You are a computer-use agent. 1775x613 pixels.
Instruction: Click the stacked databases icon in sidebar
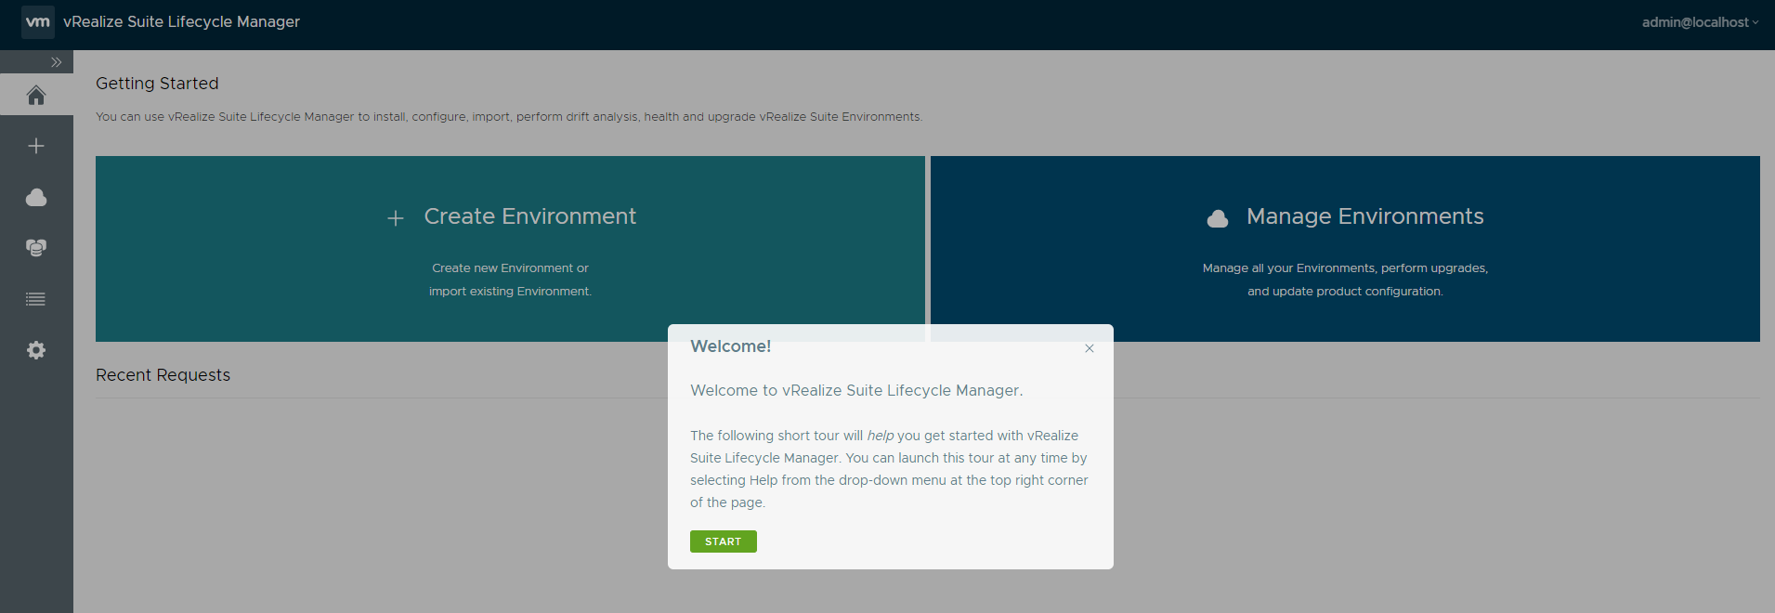point(36,248)
